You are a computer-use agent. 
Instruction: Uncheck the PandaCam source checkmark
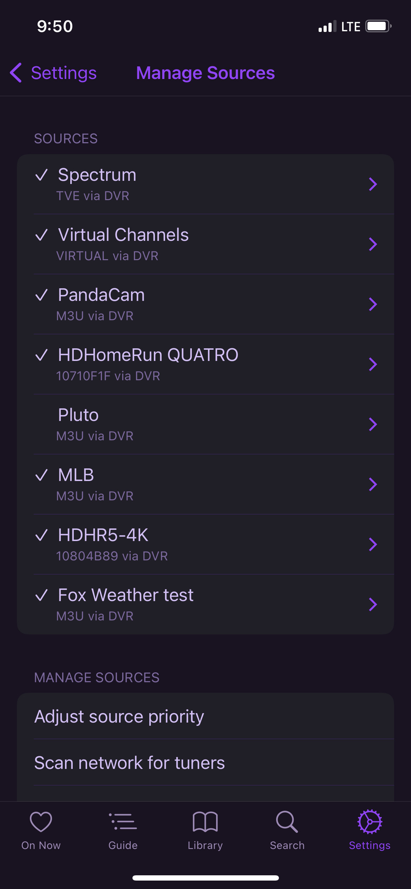pyautogui.click(x=41, y=295)
